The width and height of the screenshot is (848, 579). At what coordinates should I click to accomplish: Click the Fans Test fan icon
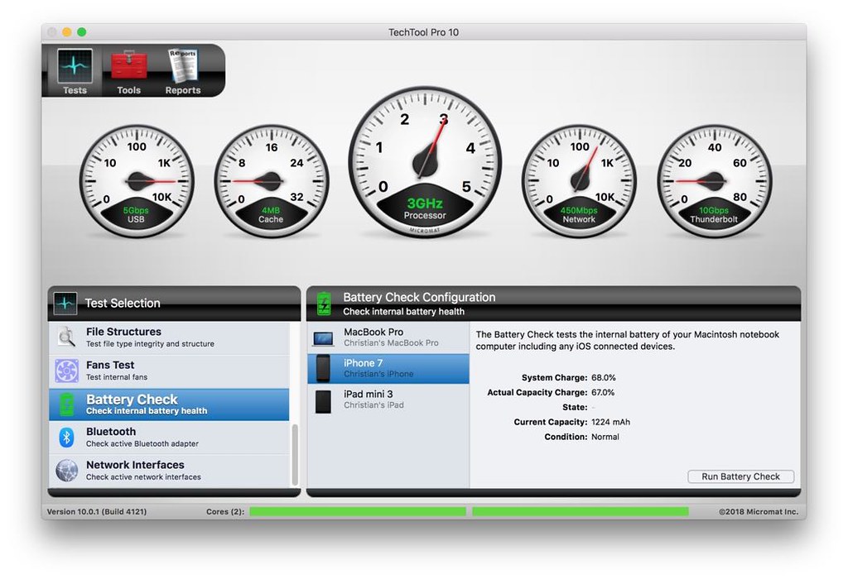click(66, 371)
